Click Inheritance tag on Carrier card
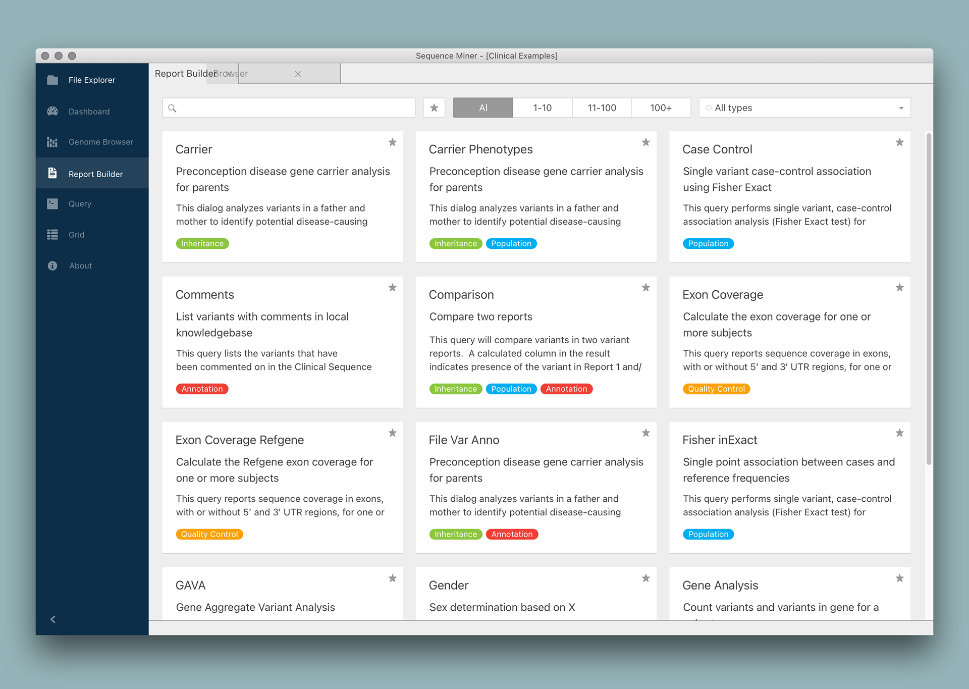 pyautogui.click(x=202, y=243)
